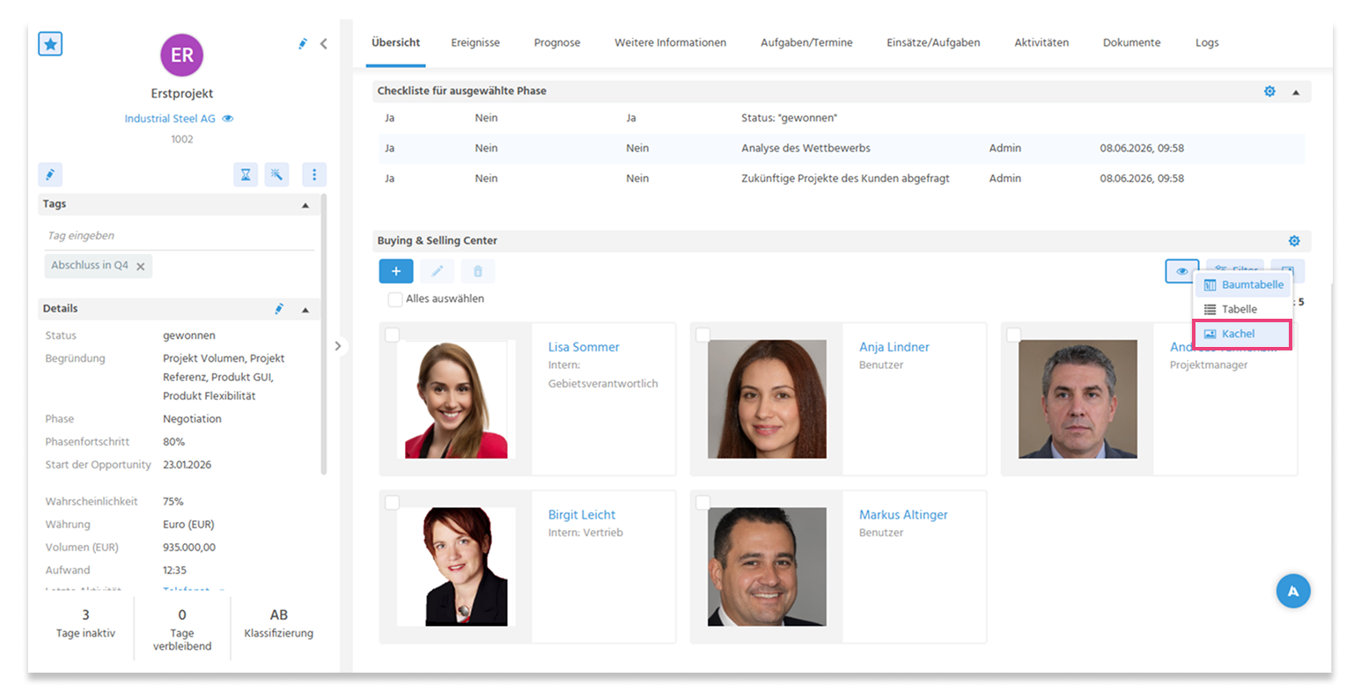This screenshot has height=692, width=1361.
Task: Open the Ereignisse tab
Action: coord(475,42)
